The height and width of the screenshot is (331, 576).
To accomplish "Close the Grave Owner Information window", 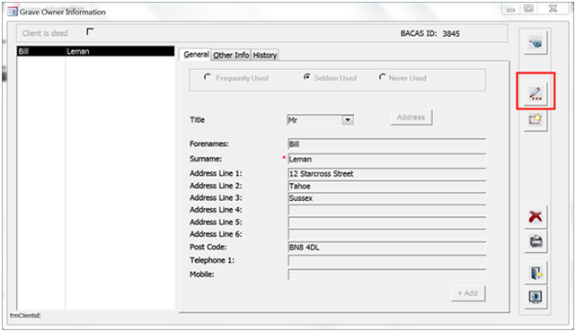I will 553,8.
